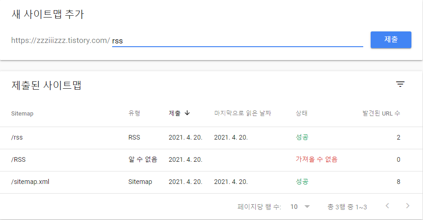Select the 성공 status in /sitemap.xml row
Screen dimensions: 423x220
pyautogui.click(x=302, y=182)
